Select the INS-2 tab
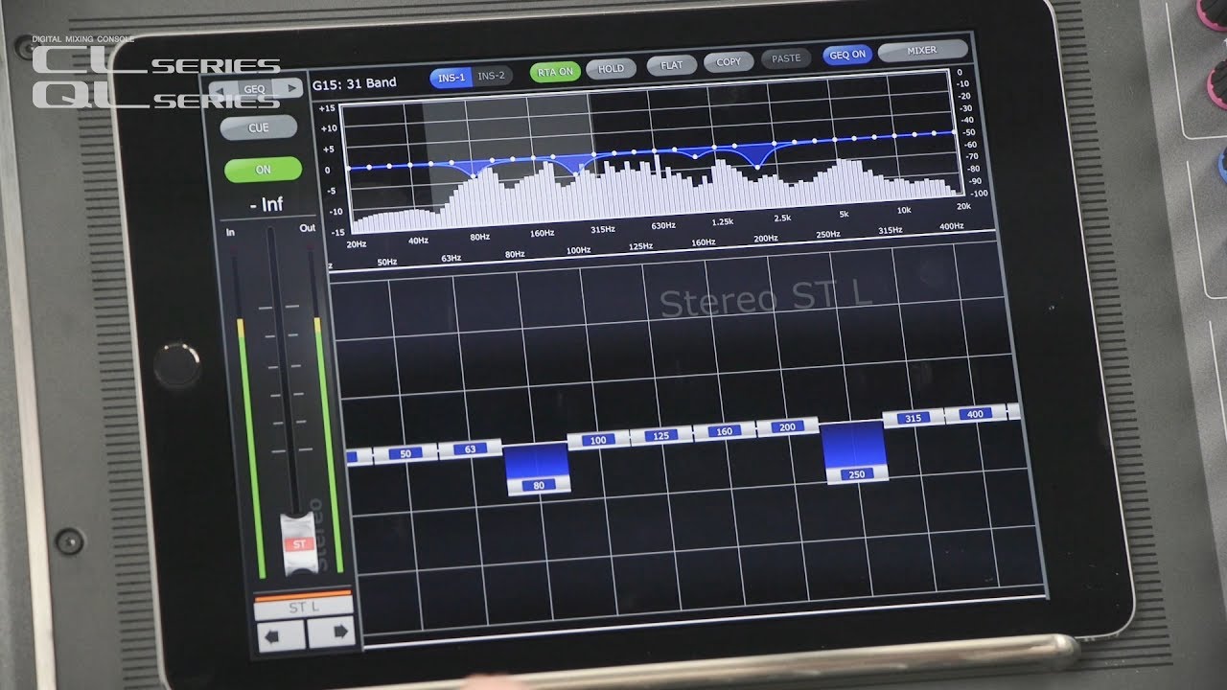Screen dimensions: 1227x690 493,75
